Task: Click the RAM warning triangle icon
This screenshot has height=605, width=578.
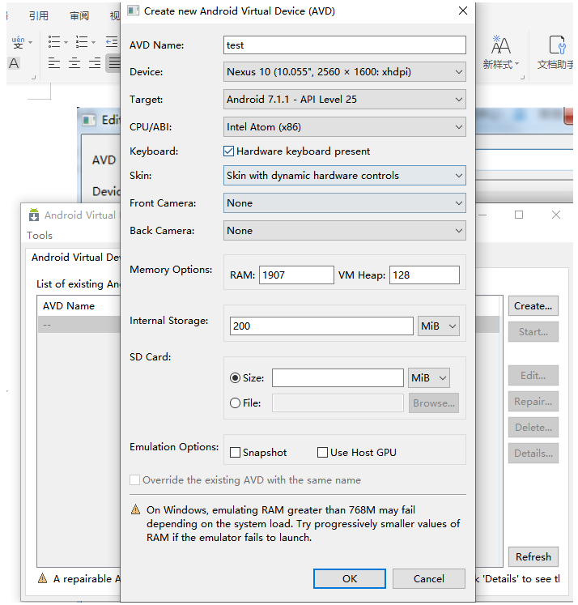Action: (135, 509)
